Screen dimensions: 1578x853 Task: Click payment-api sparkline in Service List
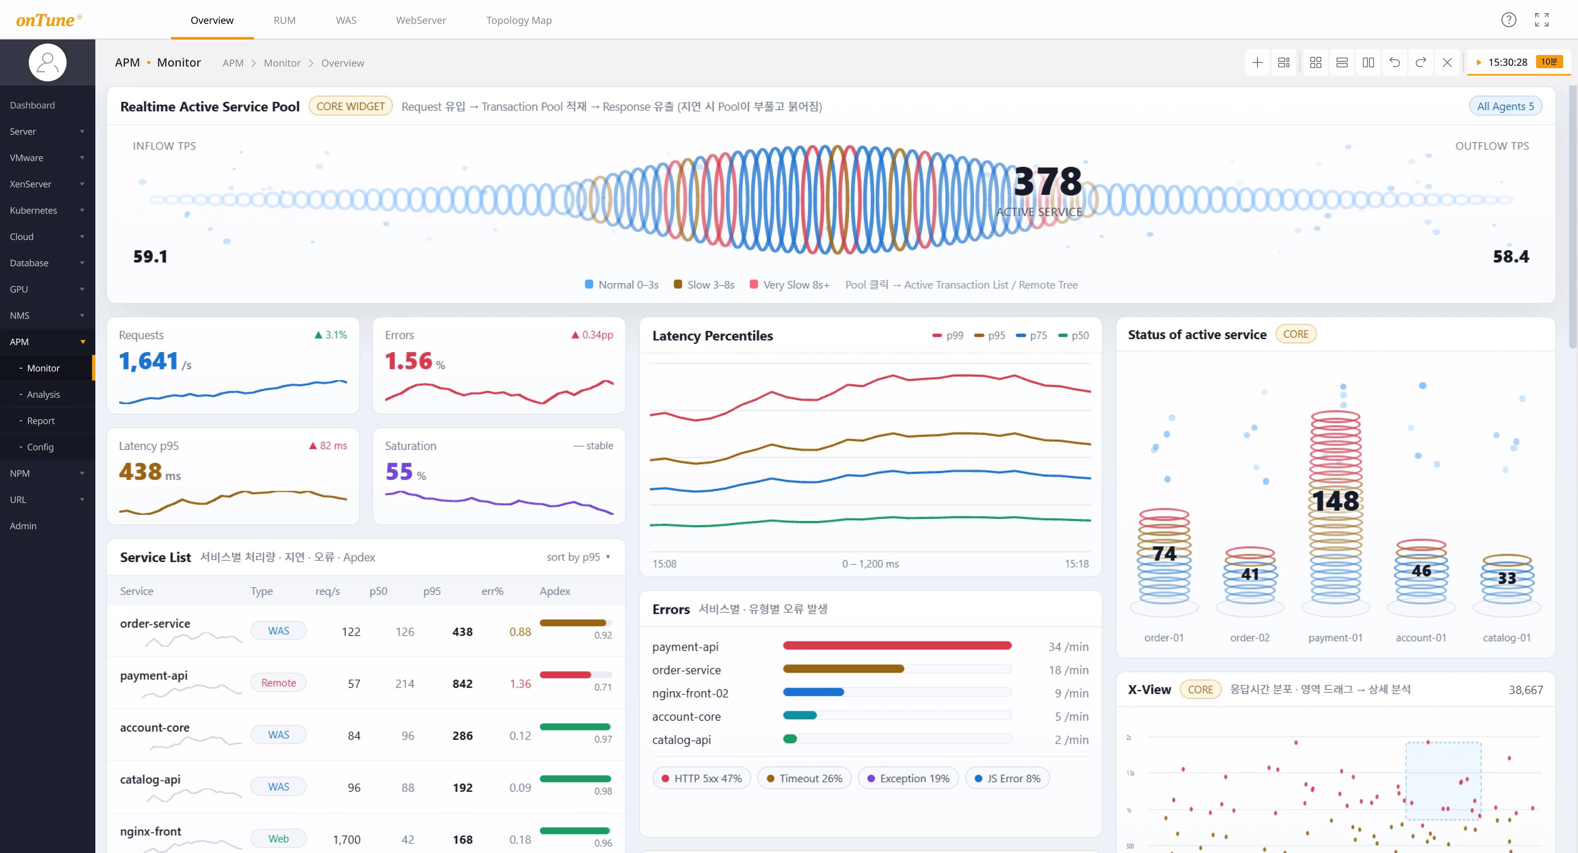click(191, 691)
